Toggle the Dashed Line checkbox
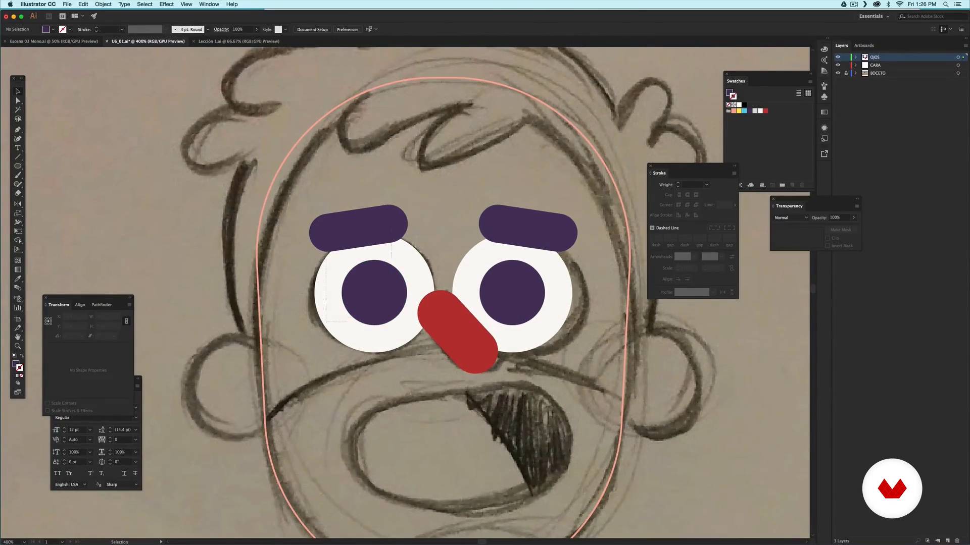Screen dimensions: 970x545 pyautogui.click(x=652, y=228)
